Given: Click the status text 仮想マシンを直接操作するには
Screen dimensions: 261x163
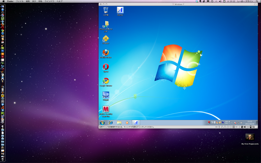Looking at the screenshot, I should coord(127,127).
